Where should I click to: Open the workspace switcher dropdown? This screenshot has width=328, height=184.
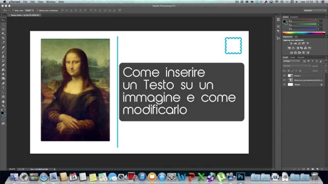[315, 10]
